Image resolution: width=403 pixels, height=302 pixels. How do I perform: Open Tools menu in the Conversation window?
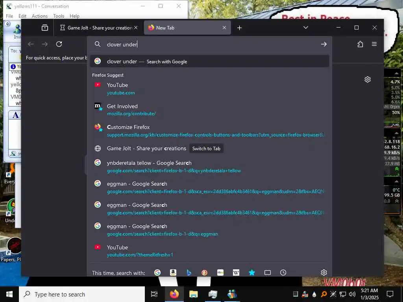tap(59, 16)
